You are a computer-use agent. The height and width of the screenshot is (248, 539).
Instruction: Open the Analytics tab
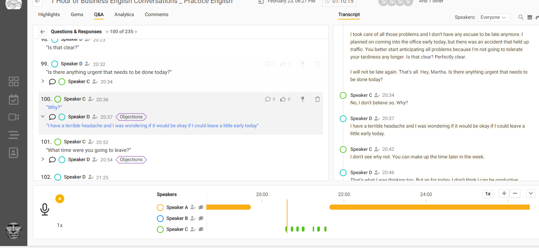point(124,14)
